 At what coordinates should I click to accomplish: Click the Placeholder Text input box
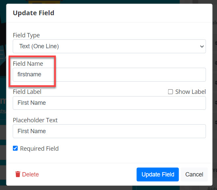click(109, 131)
